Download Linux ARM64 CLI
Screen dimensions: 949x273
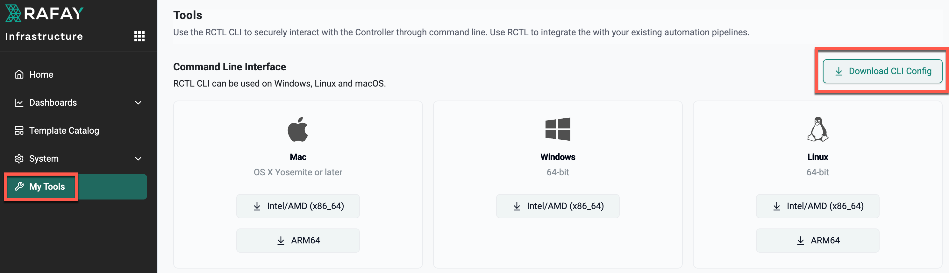pos(817,241)
